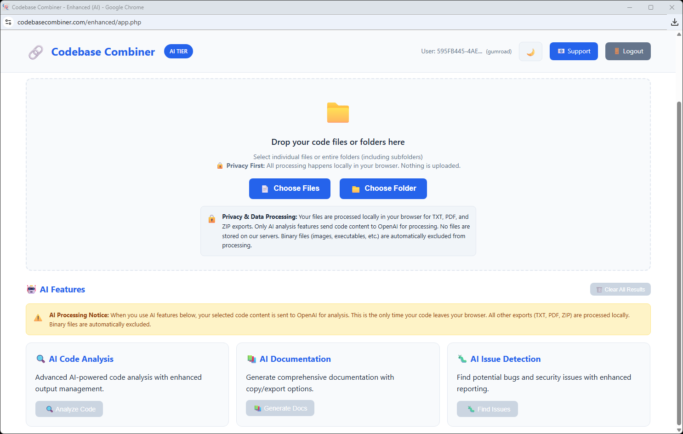The height and width of the screenshot is (434, 683).
Task: Click the Choose Files button
Action: point(290,188)
